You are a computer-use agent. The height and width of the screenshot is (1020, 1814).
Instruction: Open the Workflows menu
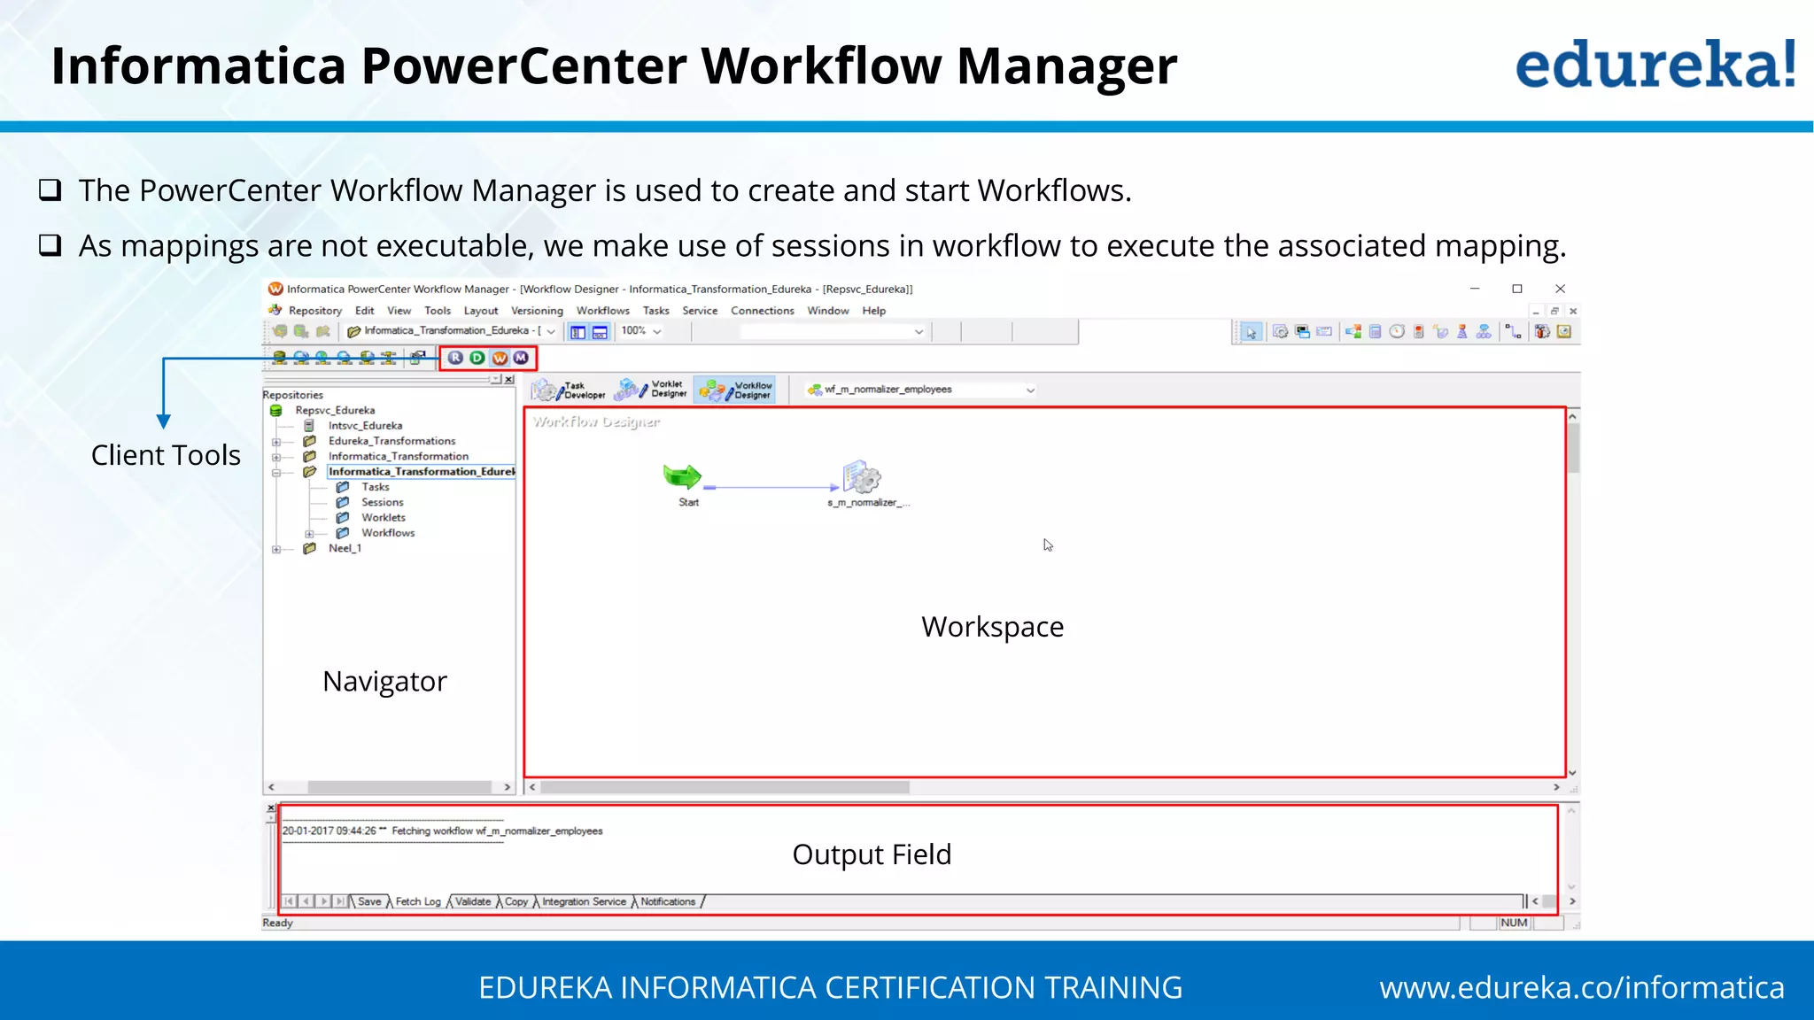(x=602, y=311)
